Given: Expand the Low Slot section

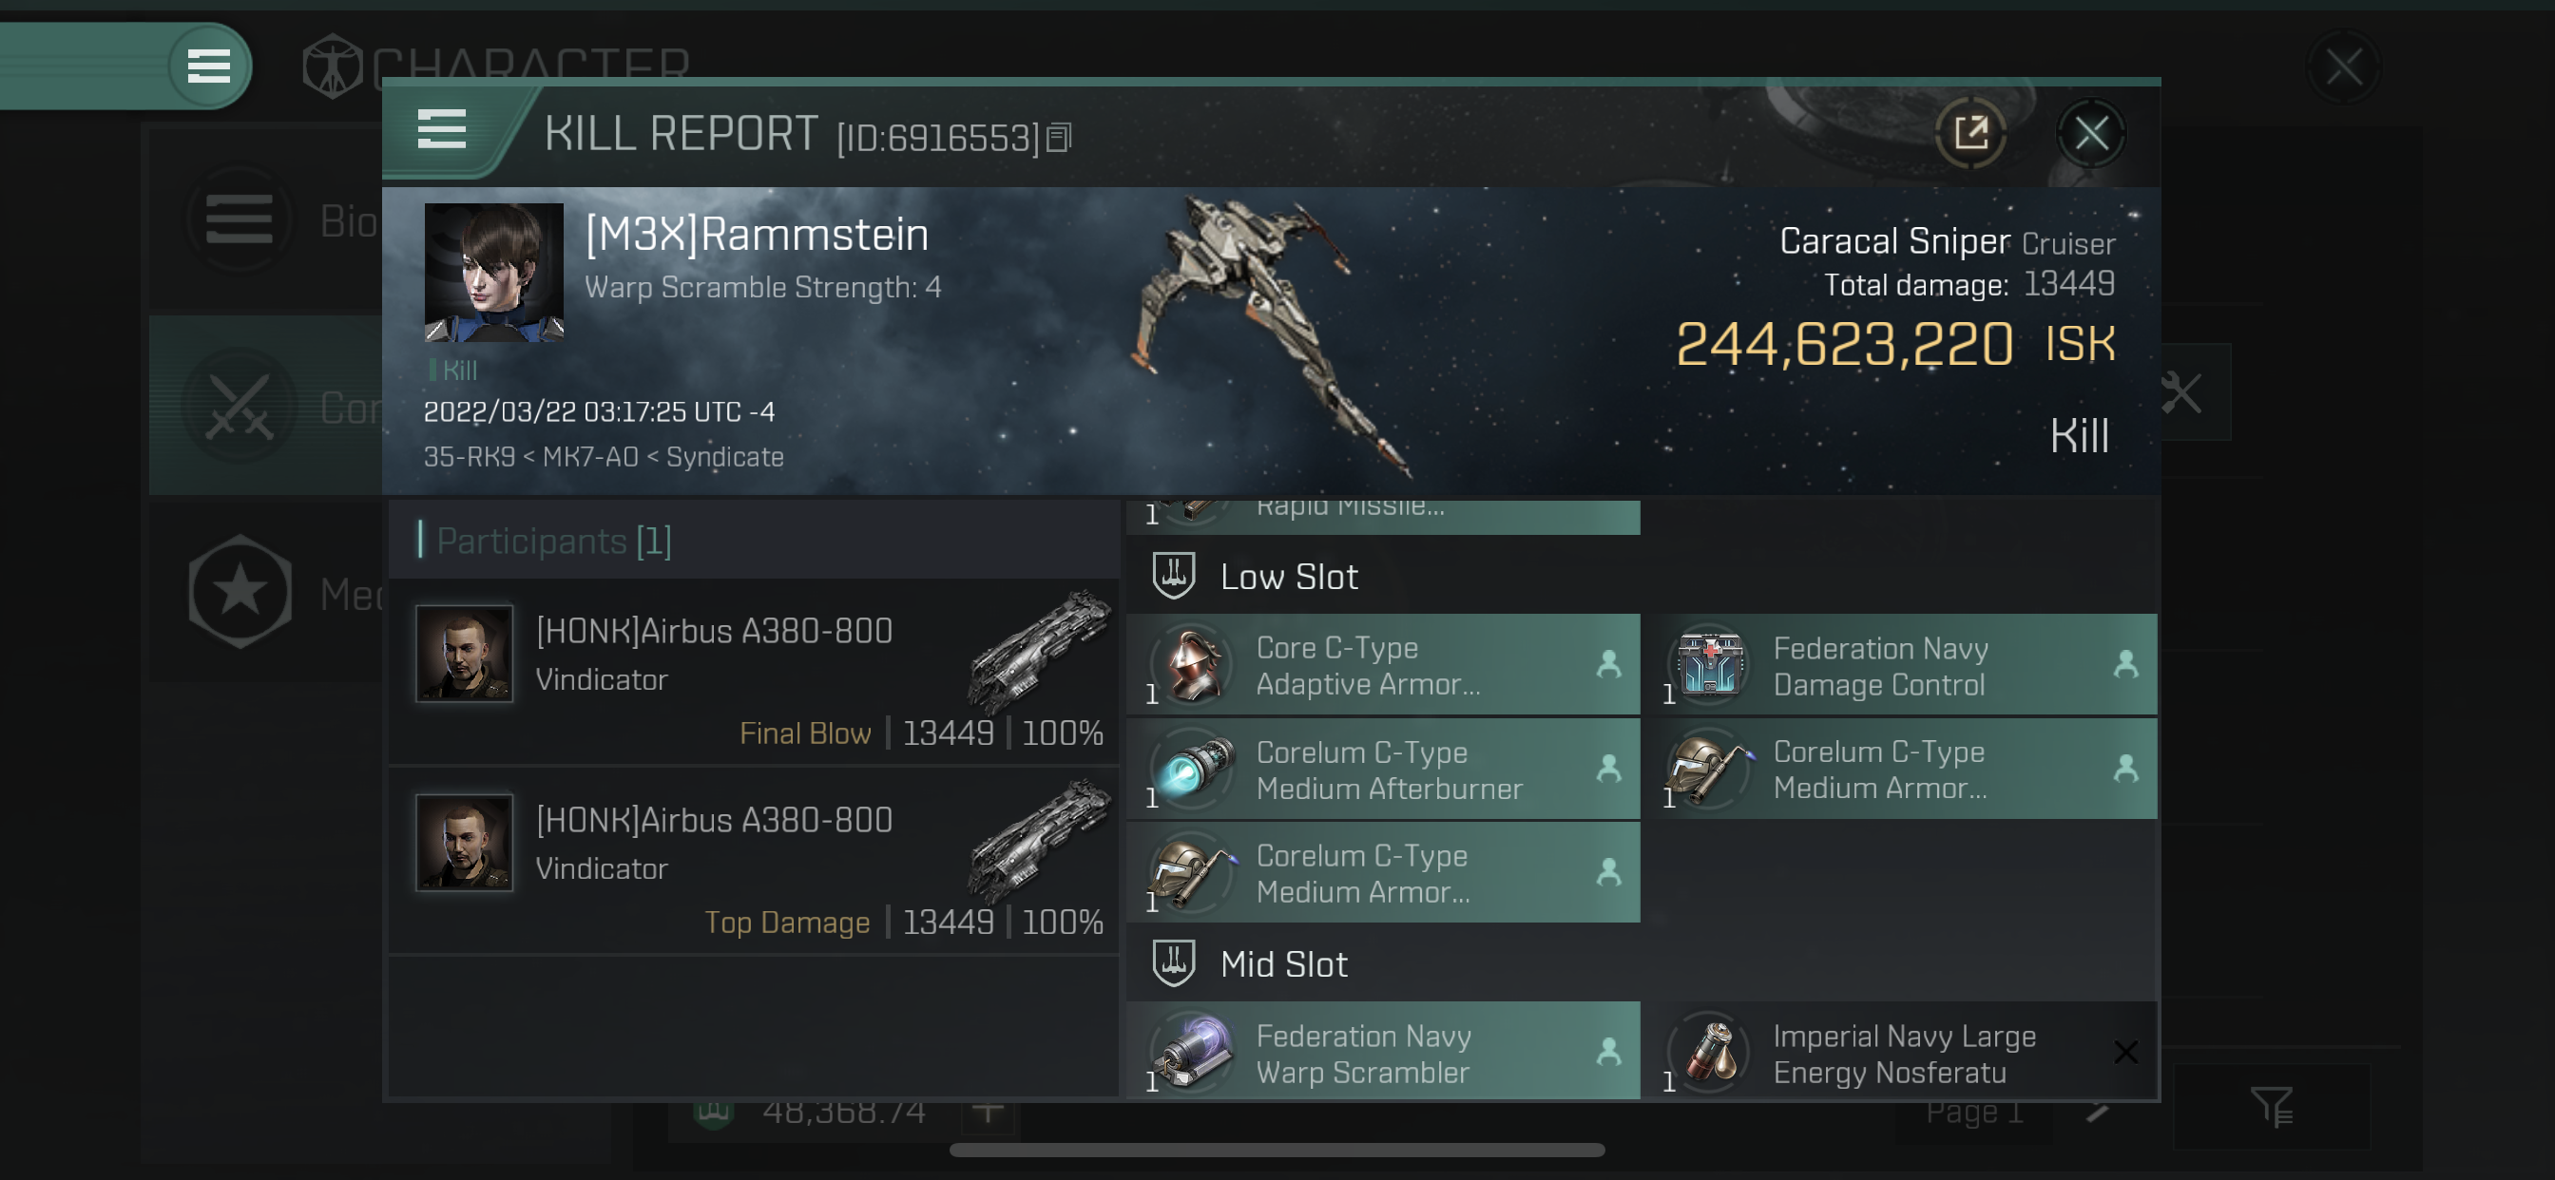Looking at the screenshot, I should tap(1286, 576).
